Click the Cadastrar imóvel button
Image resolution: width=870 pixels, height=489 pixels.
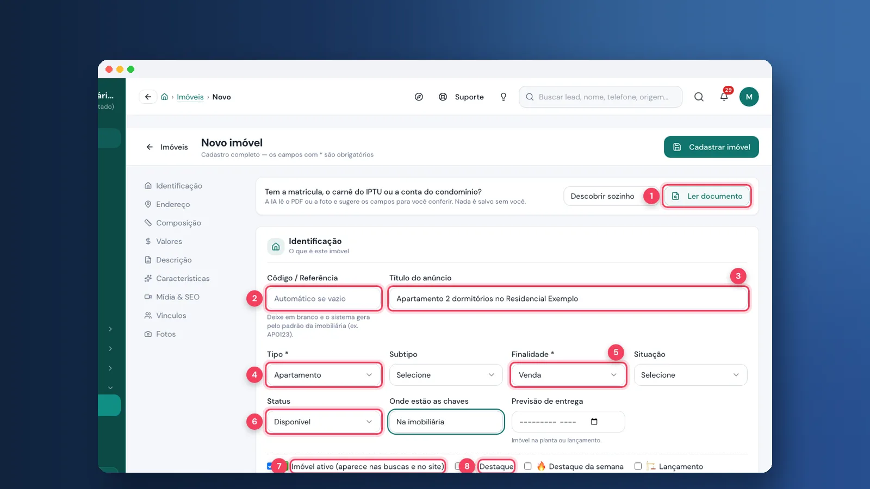pyautogui.click(x=711, y=147)
